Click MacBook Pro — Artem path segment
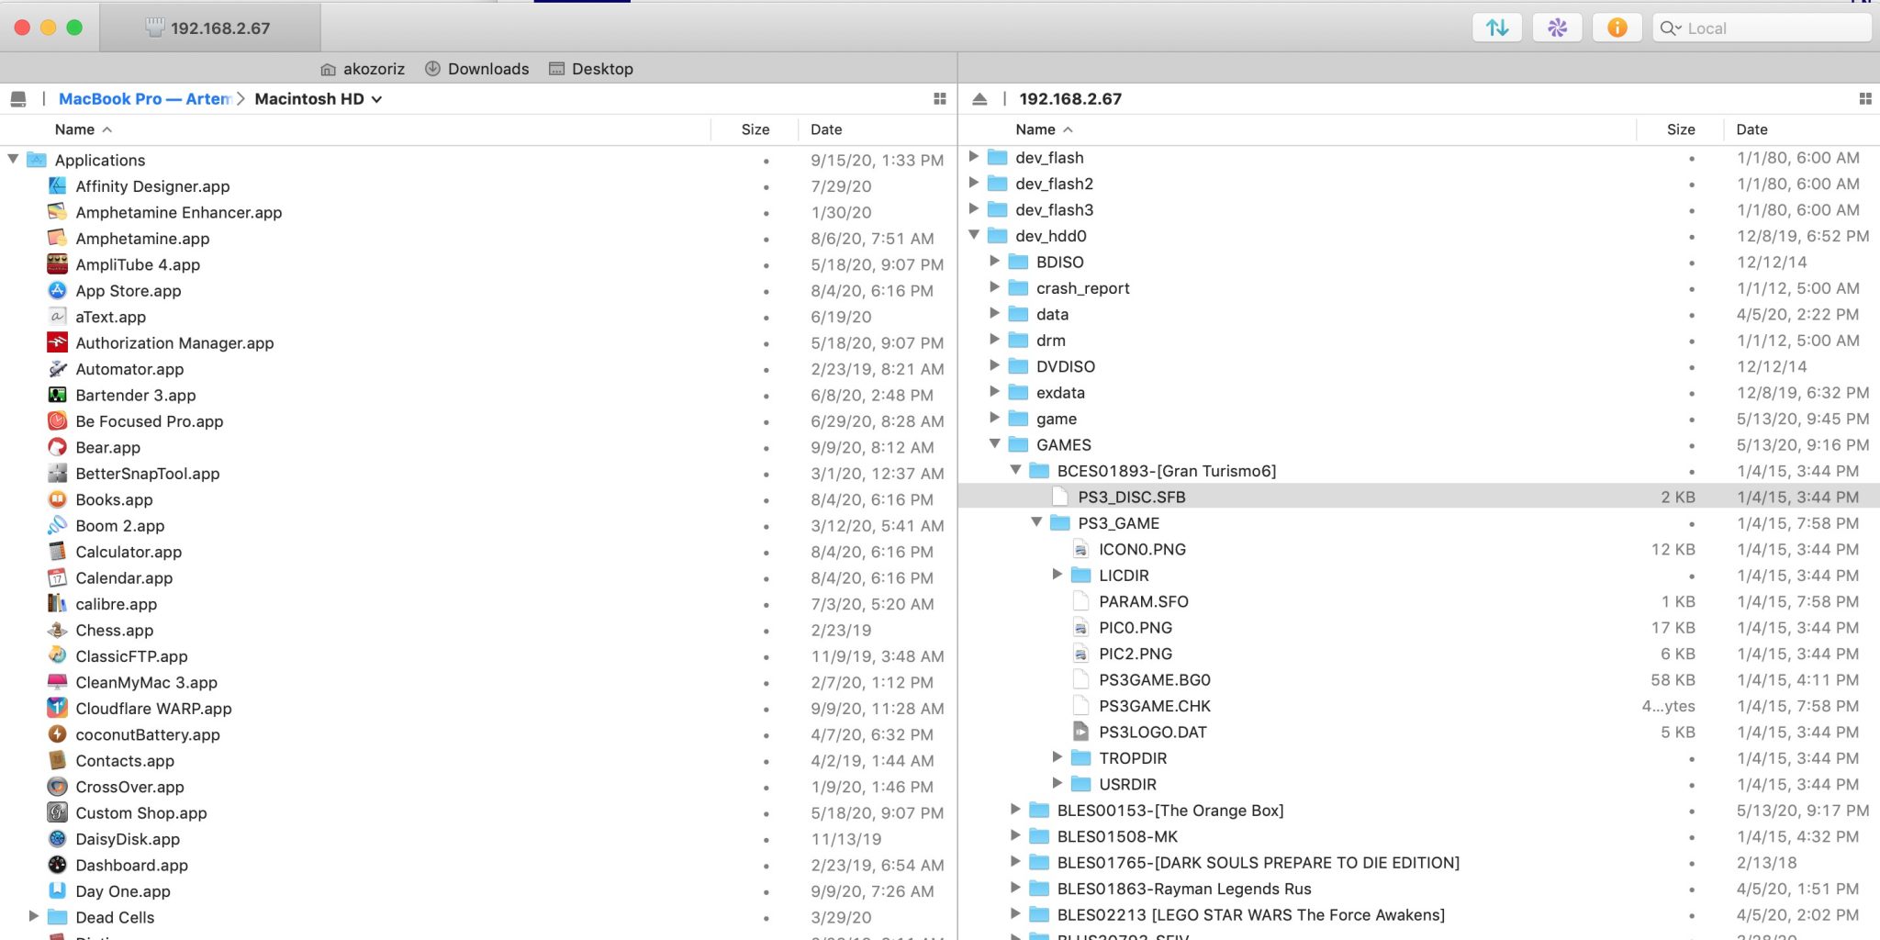 [144, 98]
